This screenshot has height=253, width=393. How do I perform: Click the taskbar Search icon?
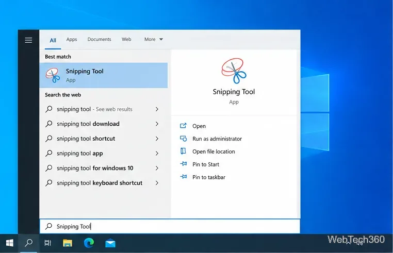pos(28,243)
